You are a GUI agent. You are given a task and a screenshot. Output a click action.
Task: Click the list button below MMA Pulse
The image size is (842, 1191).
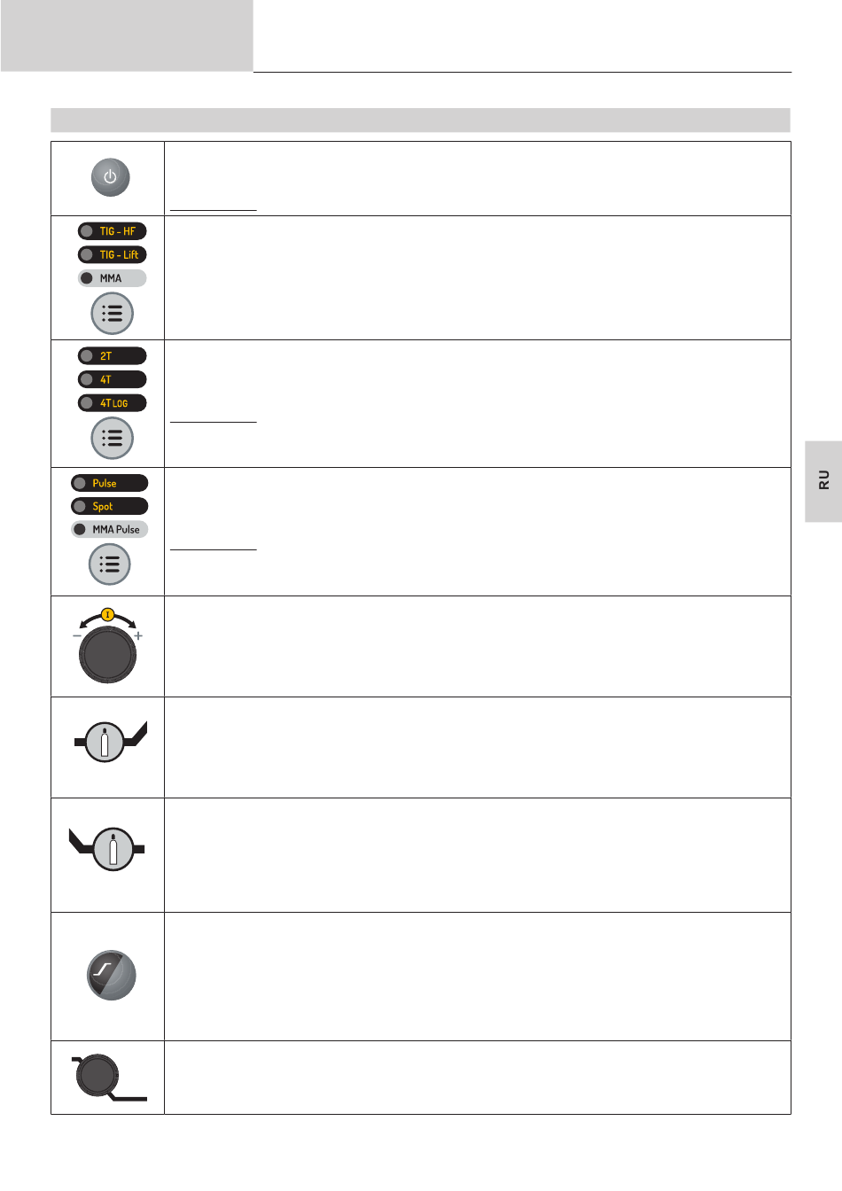[110, 564]
